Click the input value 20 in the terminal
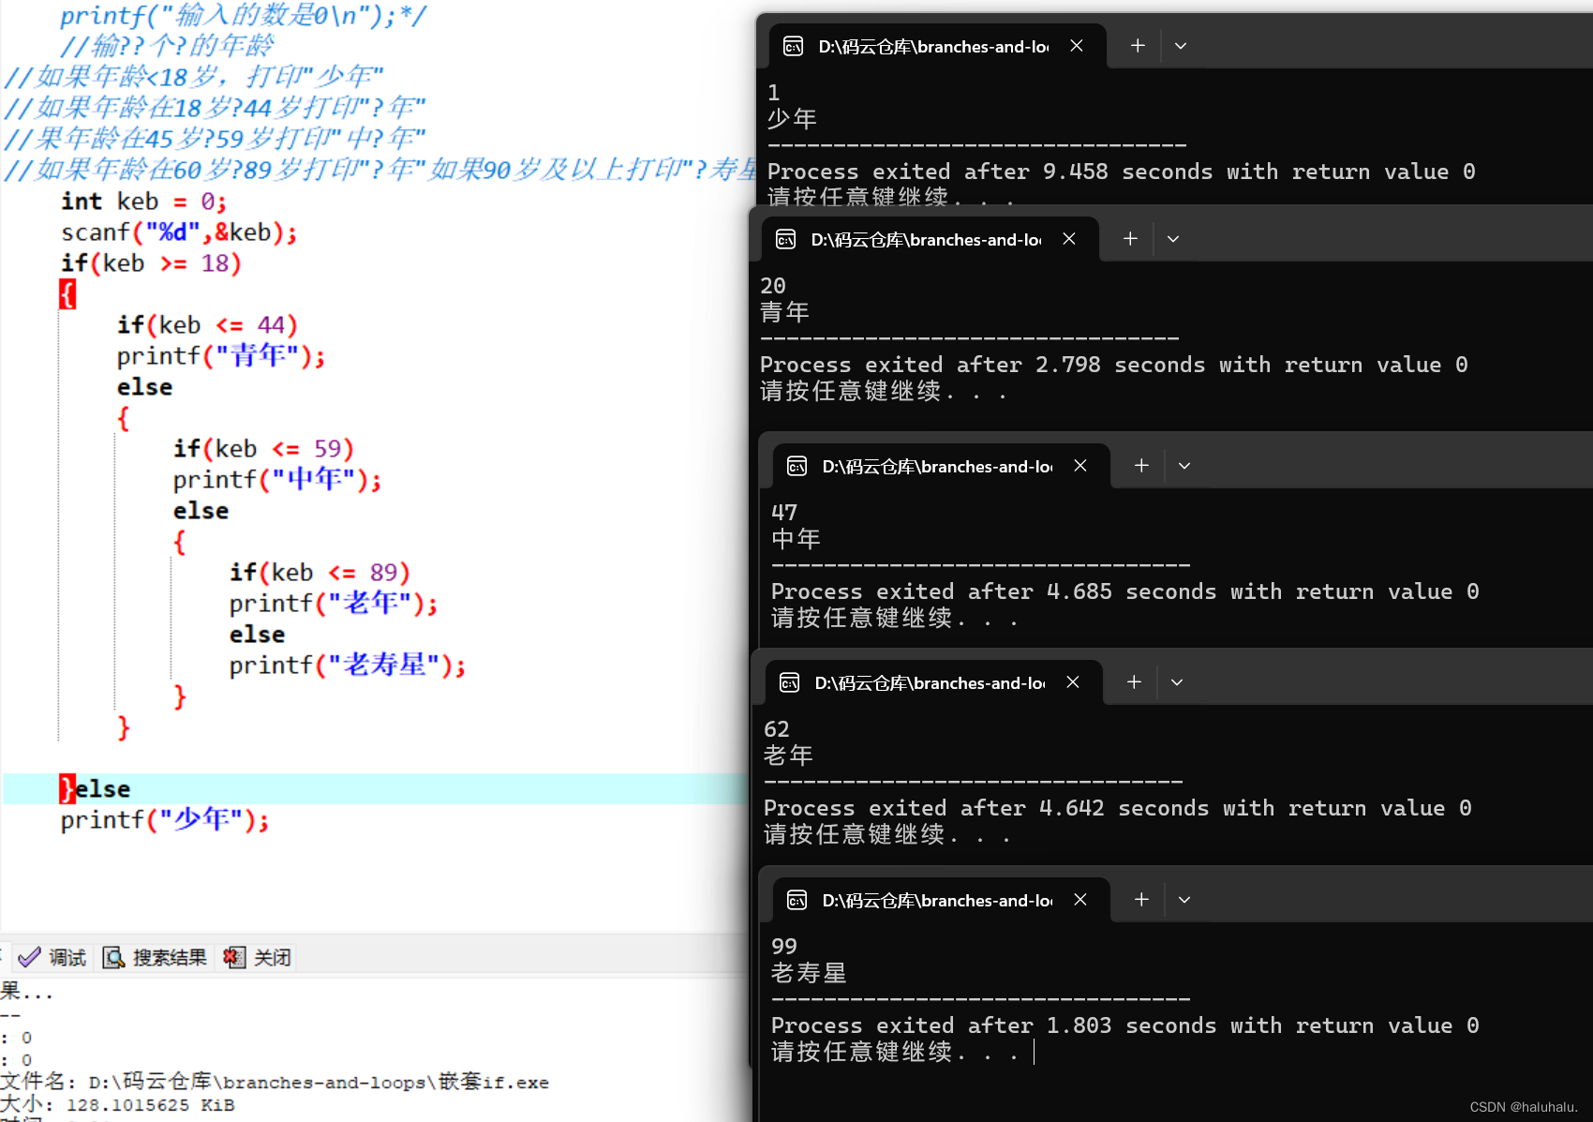 tap(773, 286)
